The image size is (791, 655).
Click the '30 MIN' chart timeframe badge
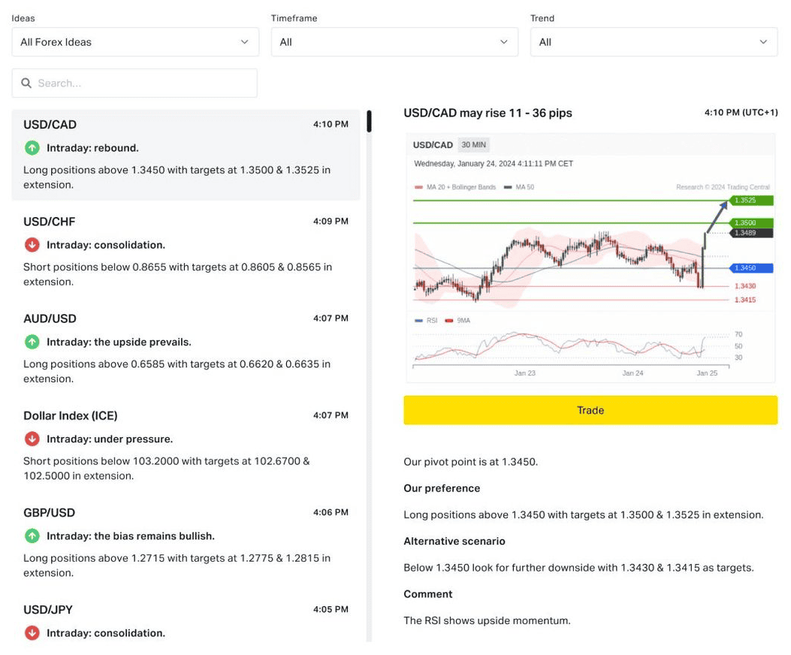(x=474, y=145)
